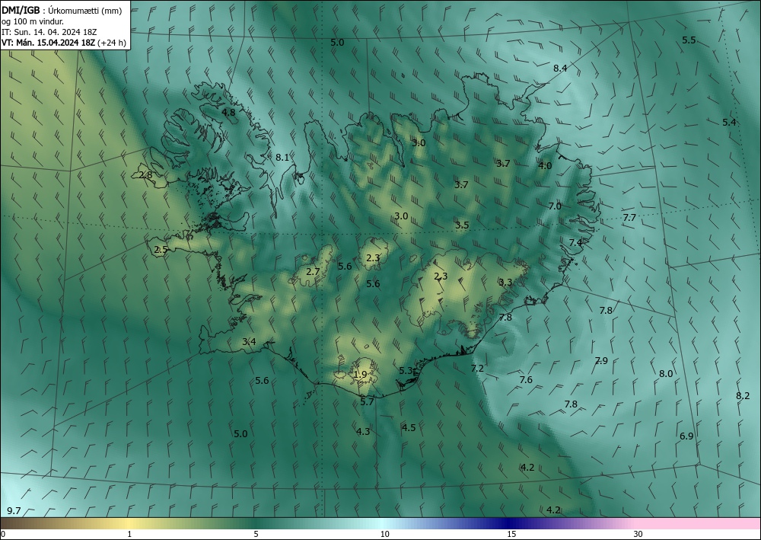The width and height of the screenshot is (761, 540).
Task: Click the 7.9 value label
Action: (601, 361)
